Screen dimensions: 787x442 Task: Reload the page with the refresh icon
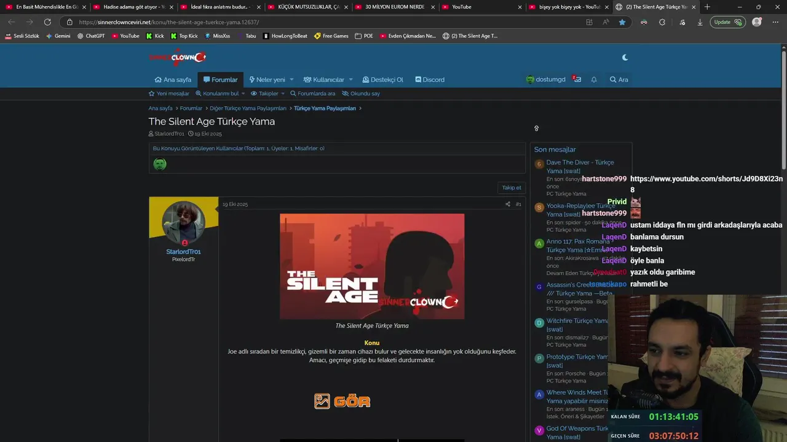pyautogui.click(x=47, y=22)
